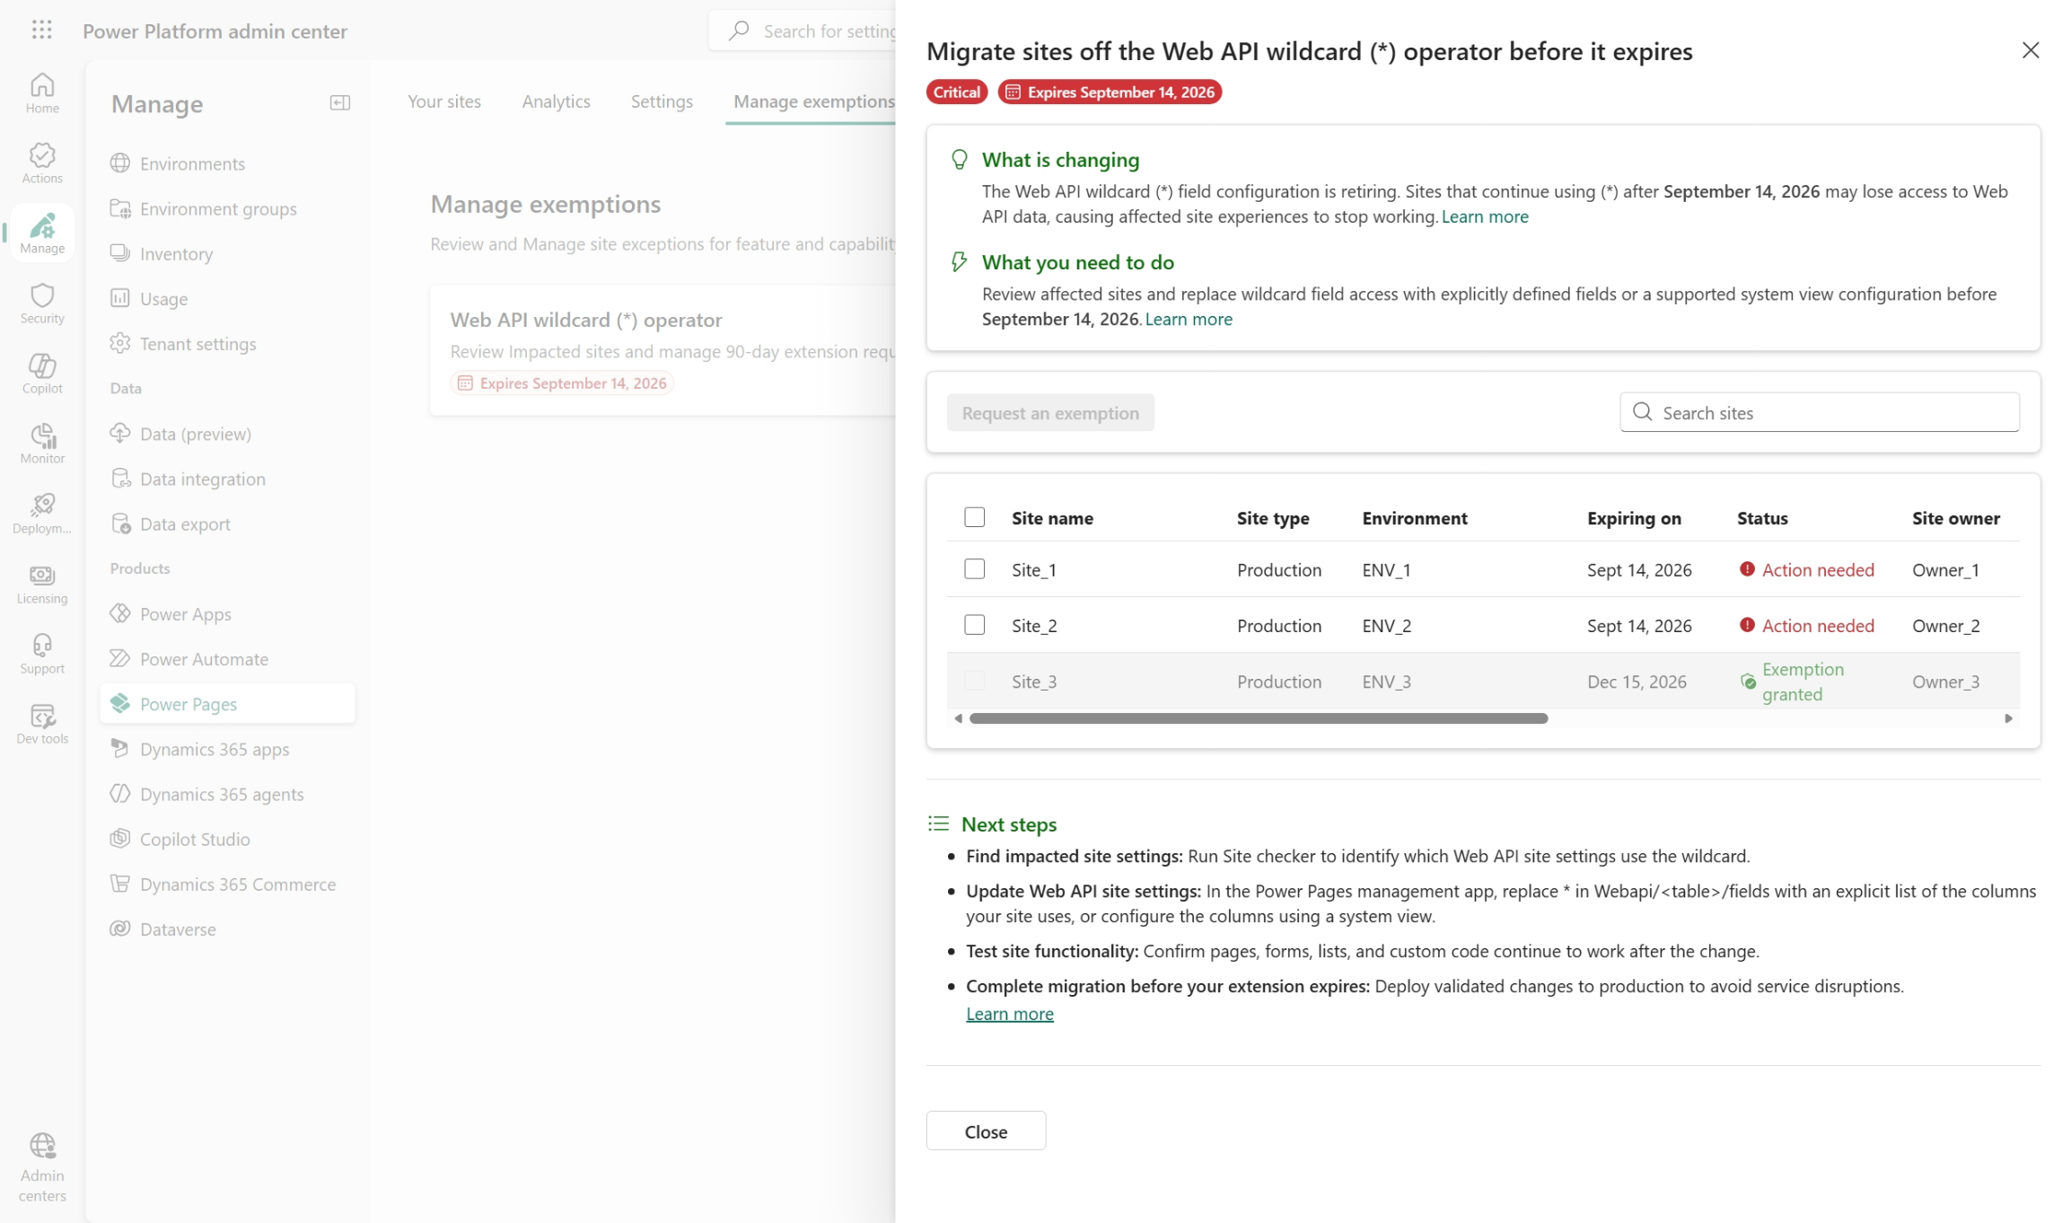Switch to the Your sites tab
This screenshot has height=1223, width=2071.
[x=444, y=101]
